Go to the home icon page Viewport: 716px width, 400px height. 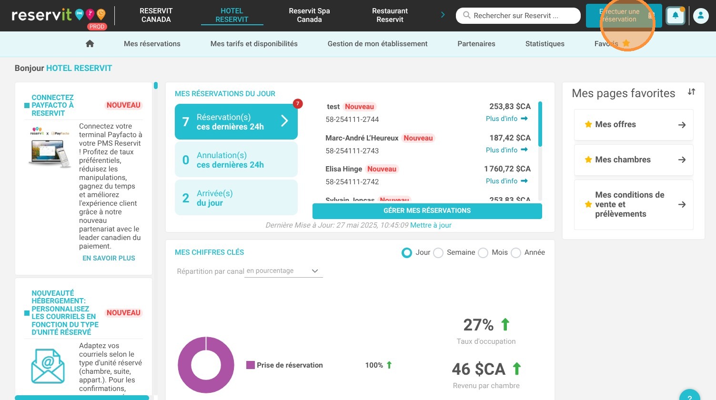pyautogui.click(x=90, y=44)
